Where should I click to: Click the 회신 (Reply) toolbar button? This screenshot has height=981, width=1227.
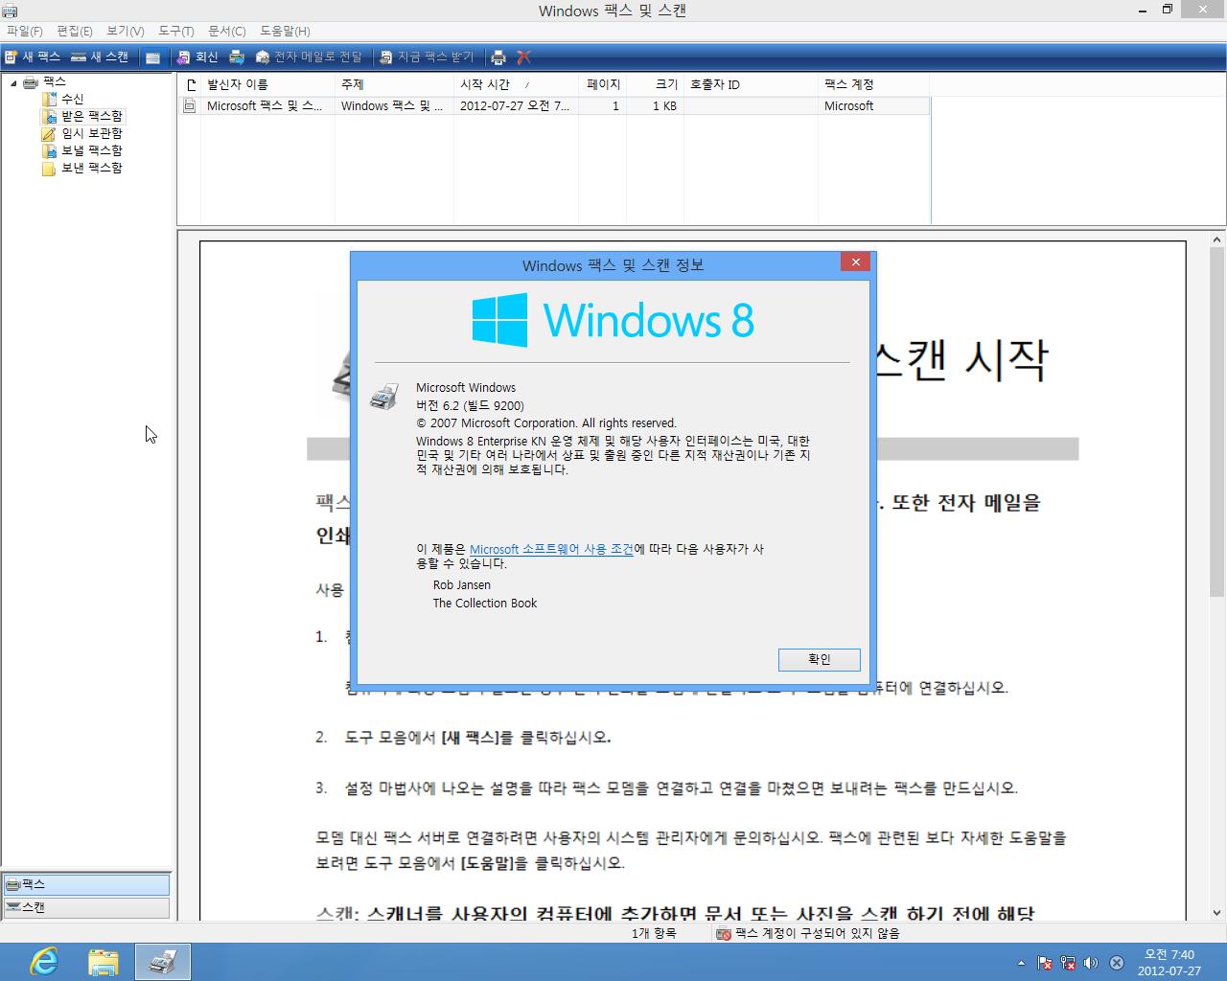coord(197,57)
